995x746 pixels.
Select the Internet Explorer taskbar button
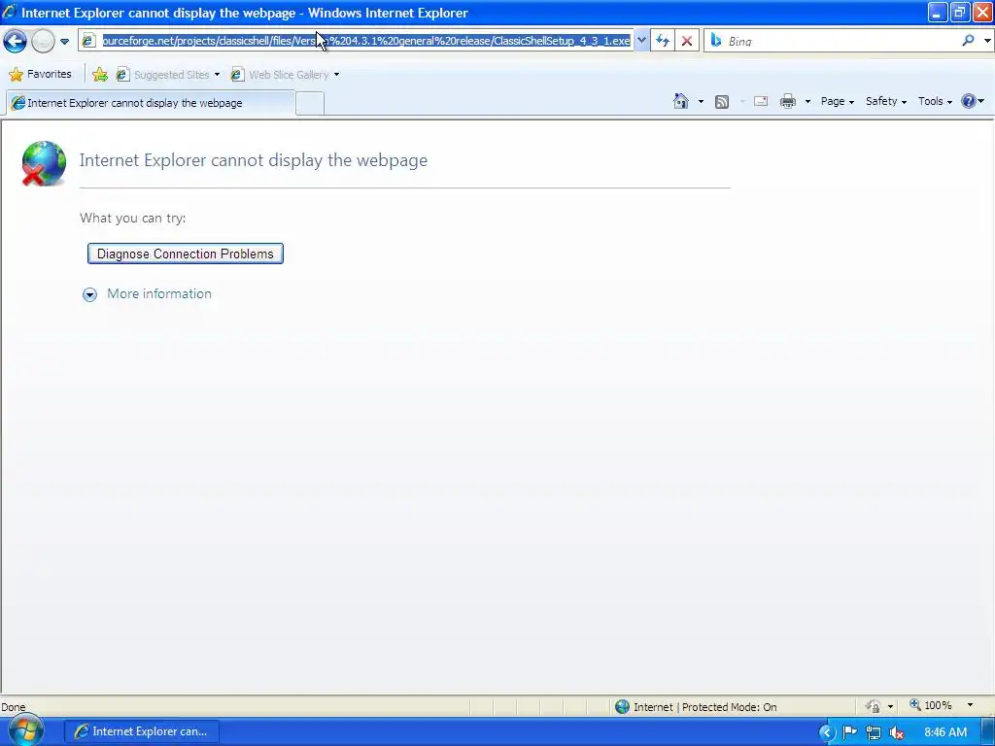click(142, 731)
